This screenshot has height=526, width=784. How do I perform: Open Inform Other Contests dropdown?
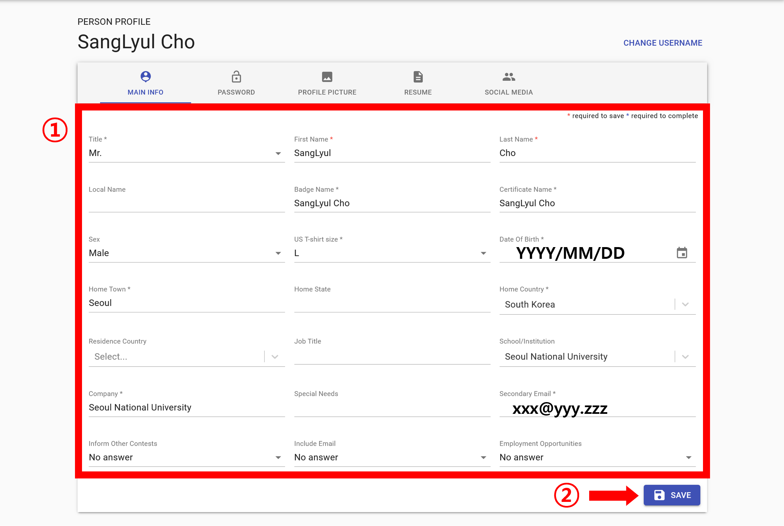click(278, 458)
